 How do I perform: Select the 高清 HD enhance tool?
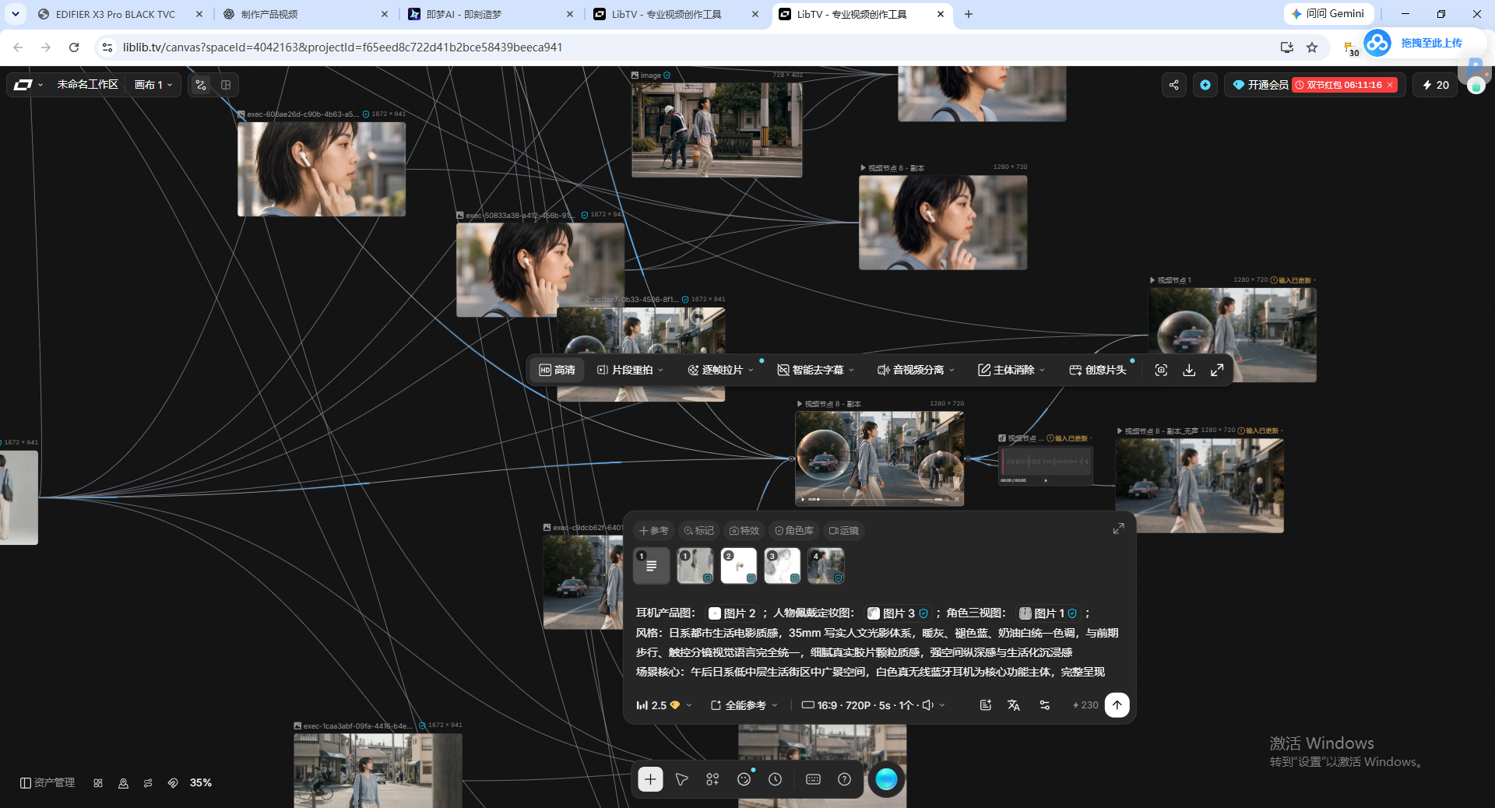click(x=557, y=370)
